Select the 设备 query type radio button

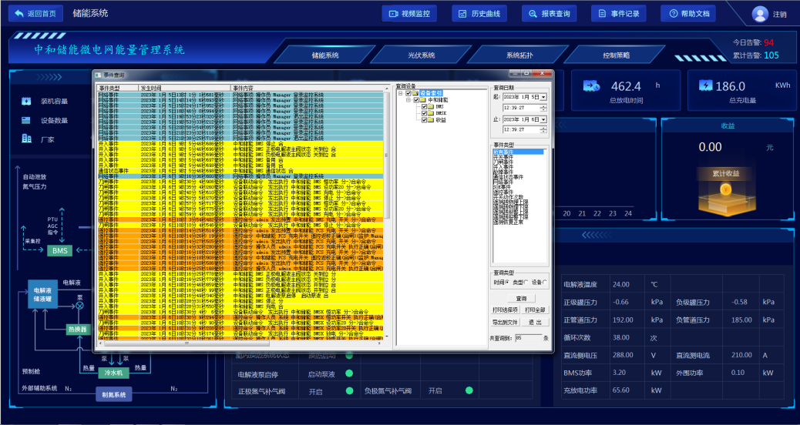pyautogui.click(x=546, y=283)
